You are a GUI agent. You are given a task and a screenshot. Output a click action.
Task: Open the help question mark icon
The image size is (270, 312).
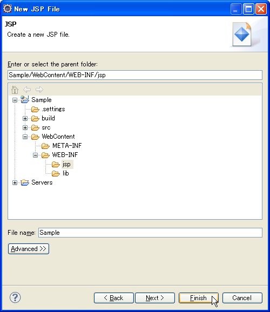tap(15, 297)
